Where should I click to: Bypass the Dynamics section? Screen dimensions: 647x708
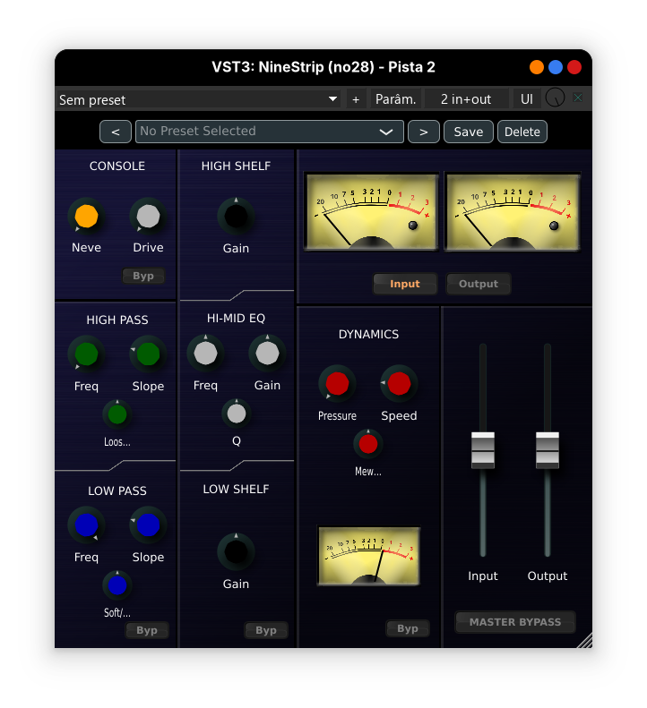[x=408, y=628]
